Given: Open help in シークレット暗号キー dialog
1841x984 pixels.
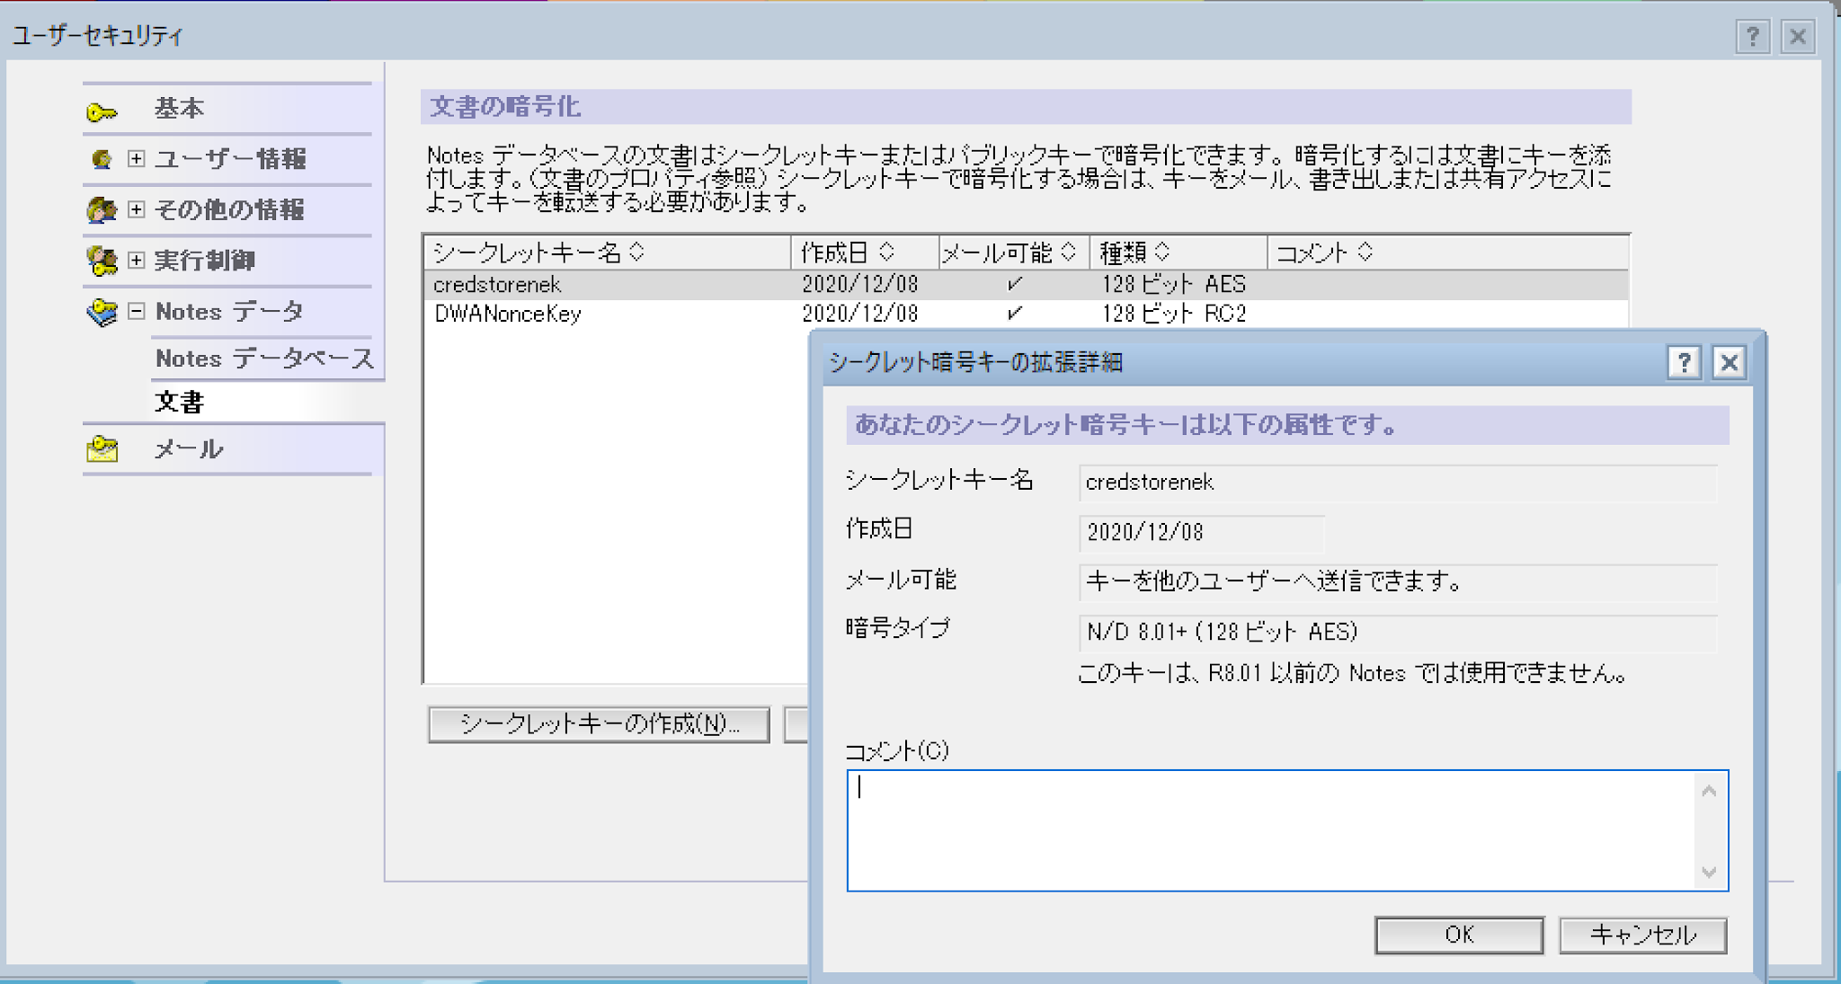Looking at the screenshot, I should tap(1684, 362).
